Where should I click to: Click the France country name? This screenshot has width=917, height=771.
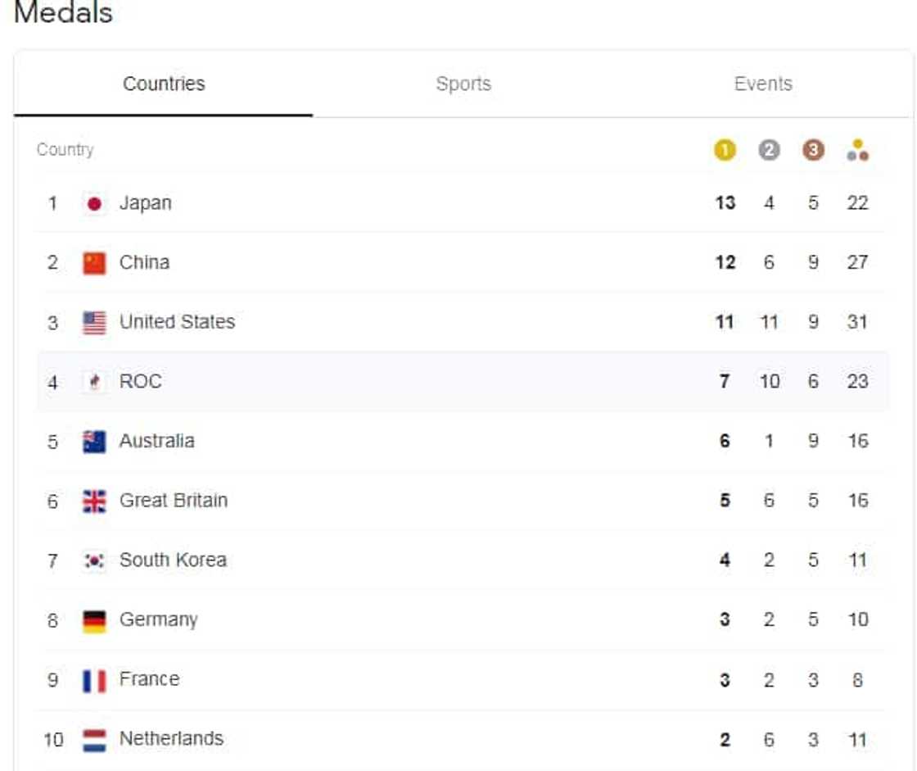click(x=149, y=679)
